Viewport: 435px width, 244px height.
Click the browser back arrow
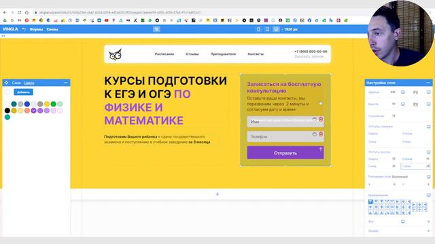click(x=5, y=12)
